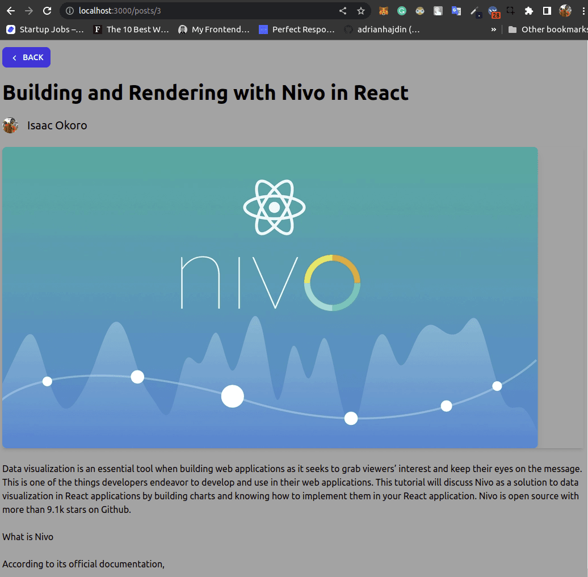Open the Grammarly extension
This screenshot has width=588, height=577.
click(402, 11)
